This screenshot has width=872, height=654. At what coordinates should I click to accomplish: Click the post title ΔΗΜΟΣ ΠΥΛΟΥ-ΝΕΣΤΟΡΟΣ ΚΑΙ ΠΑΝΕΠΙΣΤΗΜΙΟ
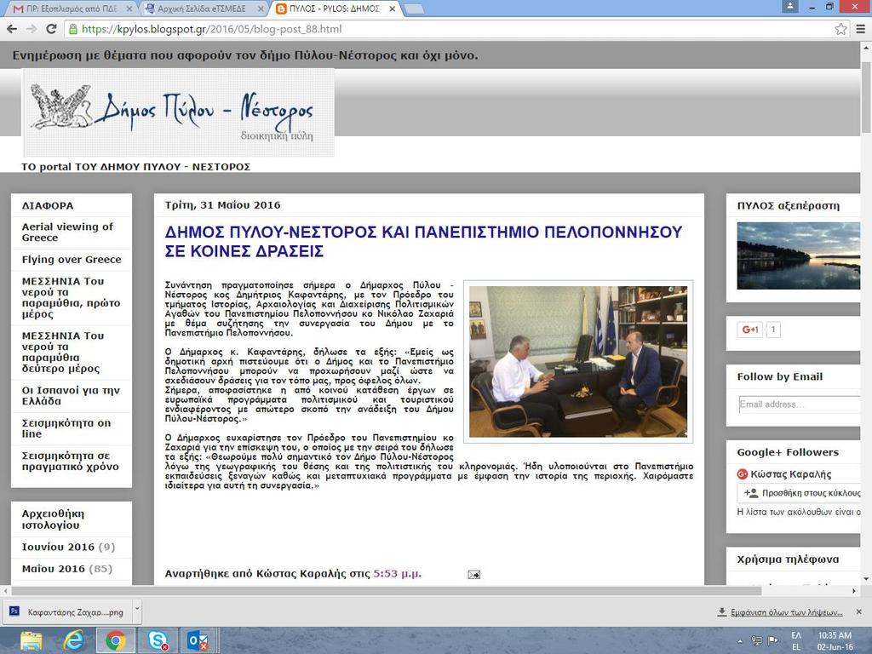coord(423,241)
